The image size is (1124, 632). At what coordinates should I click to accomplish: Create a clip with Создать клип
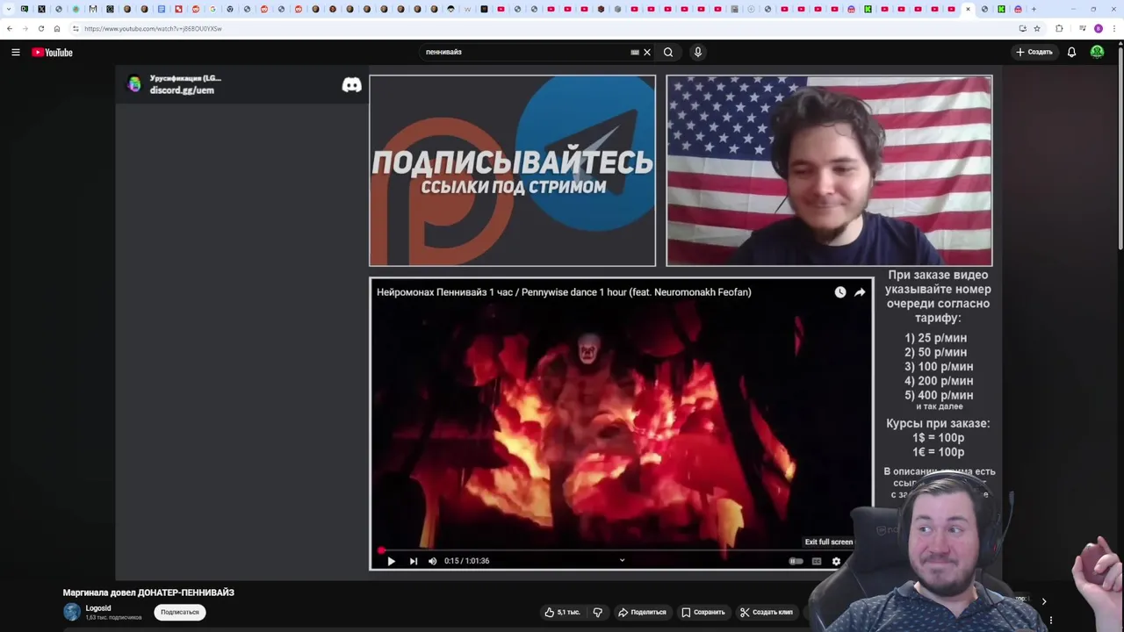coord(767,612)
